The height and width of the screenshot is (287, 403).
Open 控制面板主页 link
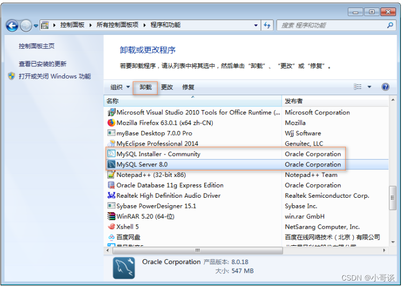coord(36,46)
